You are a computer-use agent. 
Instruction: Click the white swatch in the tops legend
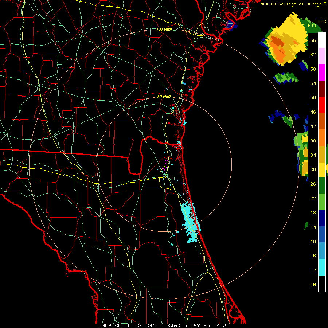click(322, 40)
